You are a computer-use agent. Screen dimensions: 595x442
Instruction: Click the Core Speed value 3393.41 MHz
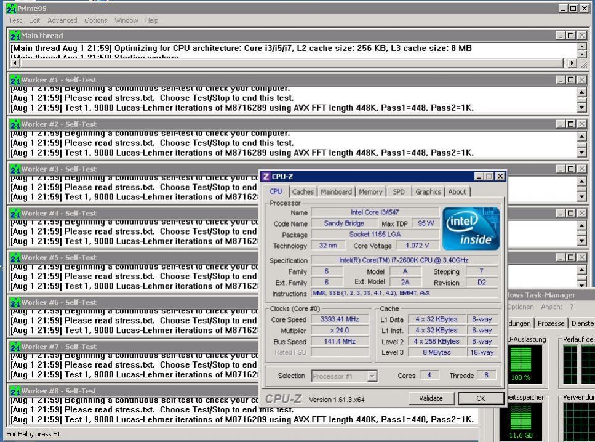[x=340, y=319]
